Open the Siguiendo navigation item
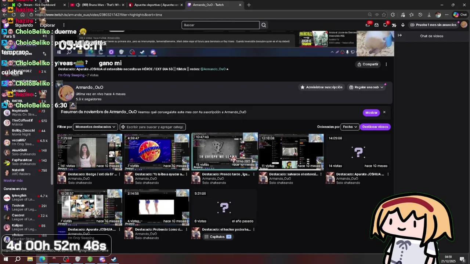 click(24, 25)
